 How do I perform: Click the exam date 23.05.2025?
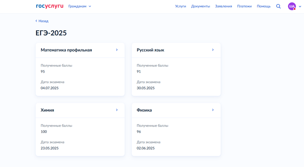point(50,148)
